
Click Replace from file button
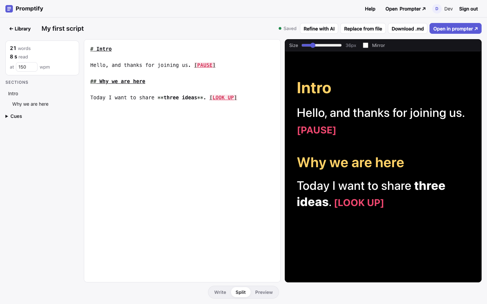point(363,29)
